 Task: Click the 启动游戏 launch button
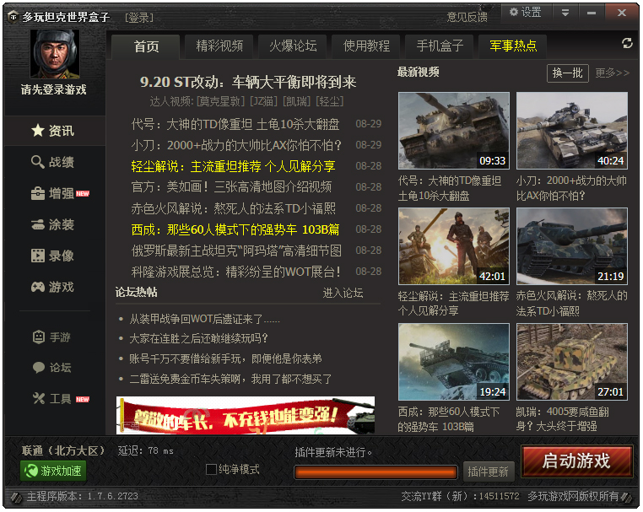(576, 461)
